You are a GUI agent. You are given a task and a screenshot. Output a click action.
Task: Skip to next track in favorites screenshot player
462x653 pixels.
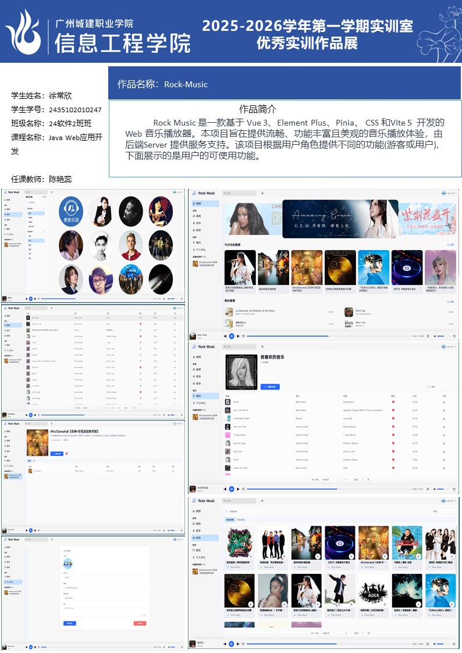coord(237,489)
